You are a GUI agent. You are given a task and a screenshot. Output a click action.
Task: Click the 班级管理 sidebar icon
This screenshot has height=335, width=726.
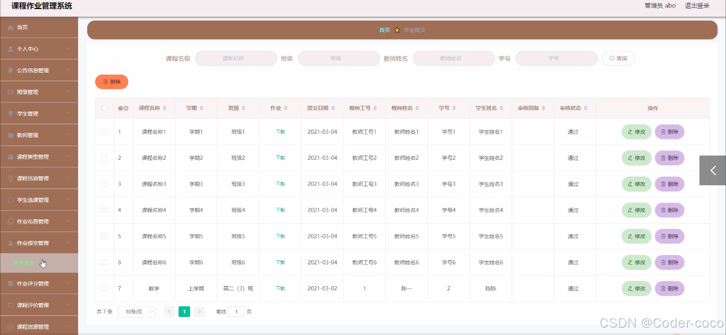click(11, 92)
